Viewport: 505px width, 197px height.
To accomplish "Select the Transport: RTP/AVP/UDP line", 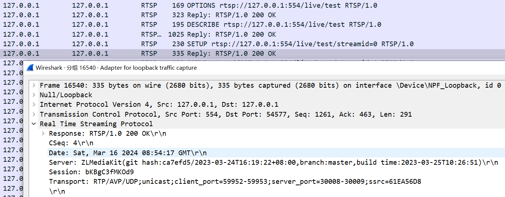I will click(x=267, y=182).
